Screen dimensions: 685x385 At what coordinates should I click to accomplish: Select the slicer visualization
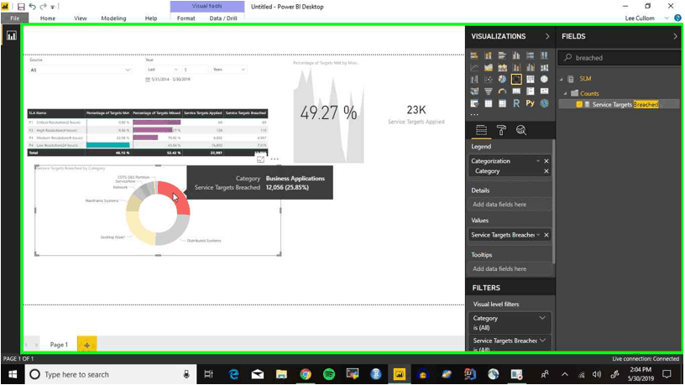pos(474,104)
